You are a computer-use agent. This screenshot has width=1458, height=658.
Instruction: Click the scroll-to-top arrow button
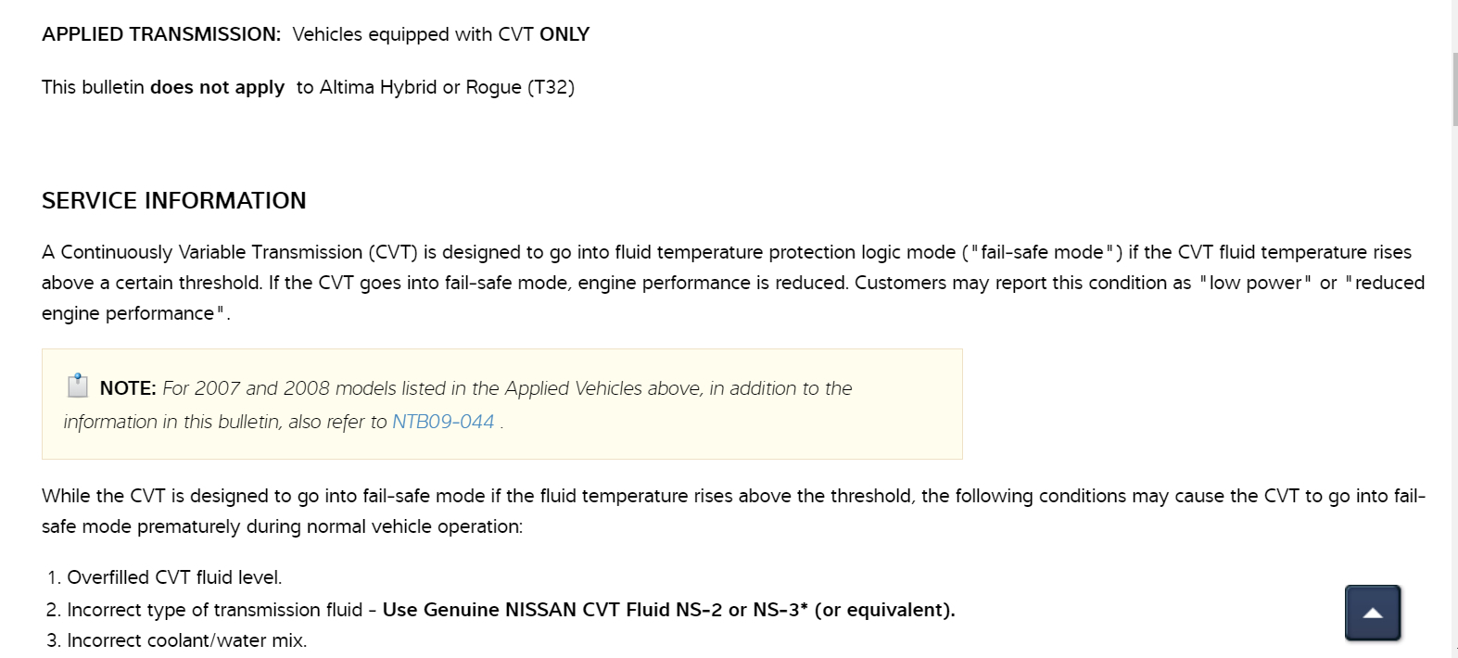1373,613
